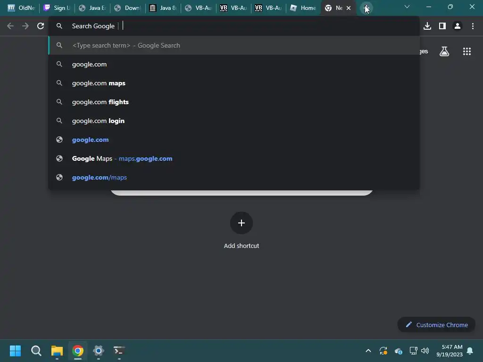Choose the google.com maps suggestion

point(234,83)
